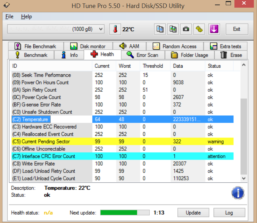Switch to the Error Scan tab
This screenshot has height=223, width=257.
coord(143,55)
